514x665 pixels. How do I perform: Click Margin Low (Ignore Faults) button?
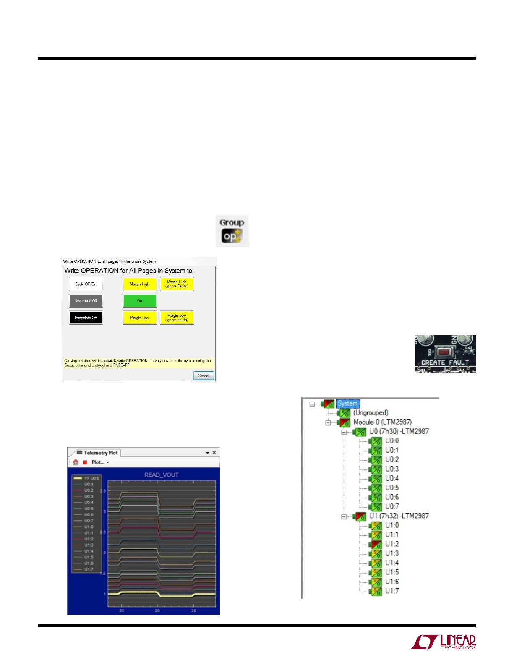(x=177, y=318)
